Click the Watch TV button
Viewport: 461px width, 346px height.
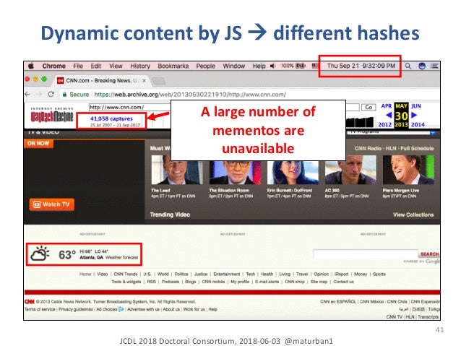52,204
